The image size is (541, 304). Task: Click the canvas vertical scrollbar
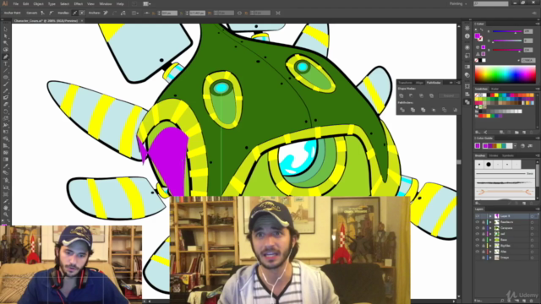pos(459,161)
